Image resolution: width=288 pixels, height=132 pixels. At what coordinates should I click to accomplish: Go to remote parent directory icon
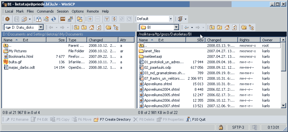(x=212, y=27)
